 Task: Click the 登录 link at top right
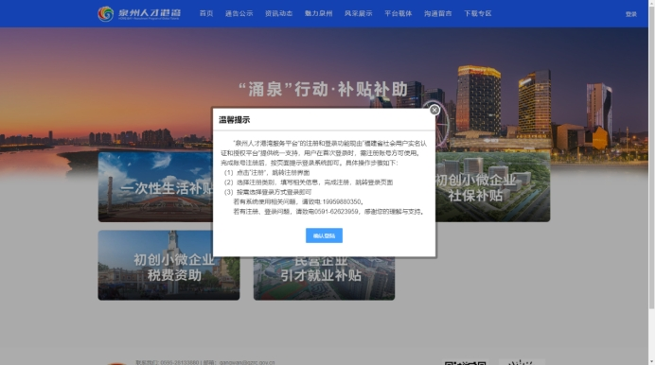point(630,14)
